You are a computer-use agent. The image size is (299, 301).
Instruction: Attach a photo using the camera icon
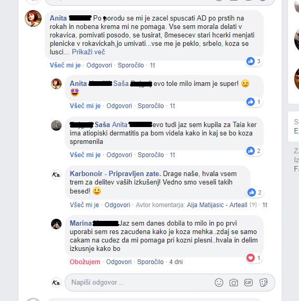tap(234, 283)
